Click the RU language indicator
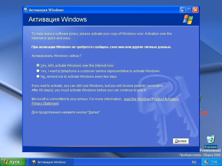 pyautogui.click(x=194, y=162)
